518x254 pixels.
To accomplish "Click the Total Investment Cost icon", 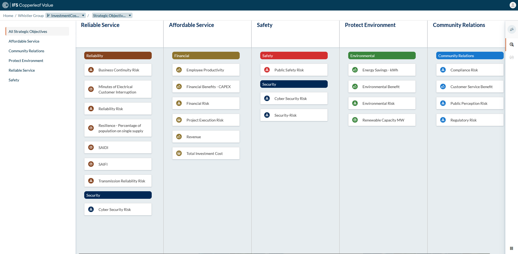I will (179, 153).
